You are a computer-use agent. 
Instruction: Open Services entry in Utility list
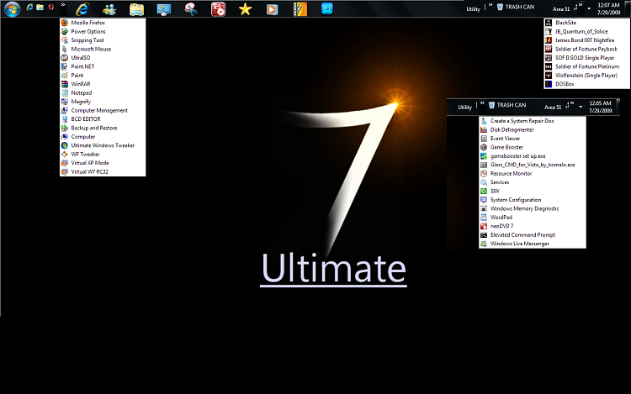533,182
